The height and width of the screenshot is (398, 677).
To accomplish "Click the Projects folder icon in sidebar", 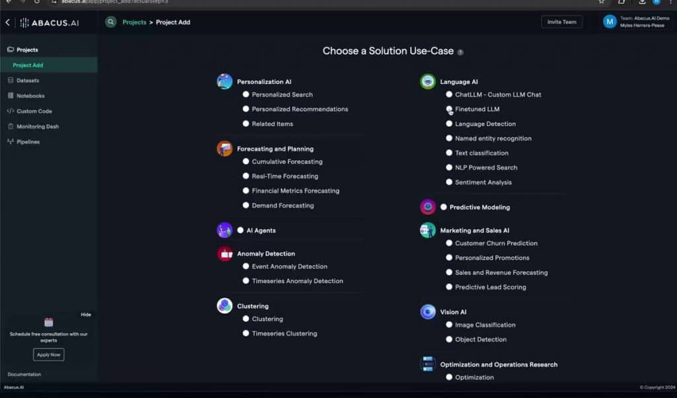I will 11,50.
